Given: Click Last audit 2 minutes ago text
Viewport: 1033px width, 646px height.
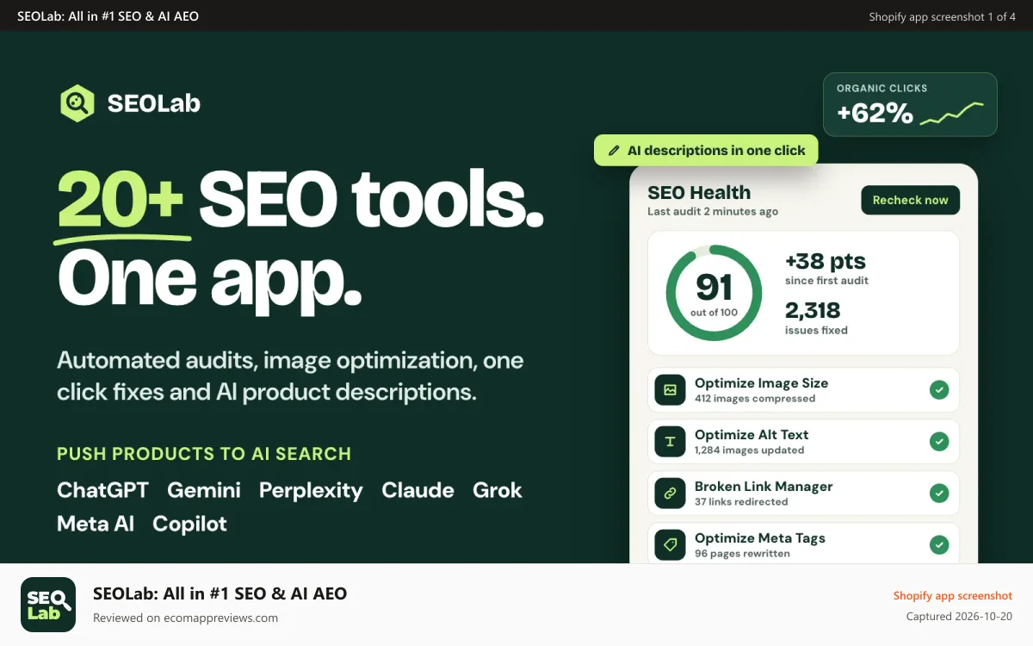Looking at the screenshot, I should [x=713, y=212].
